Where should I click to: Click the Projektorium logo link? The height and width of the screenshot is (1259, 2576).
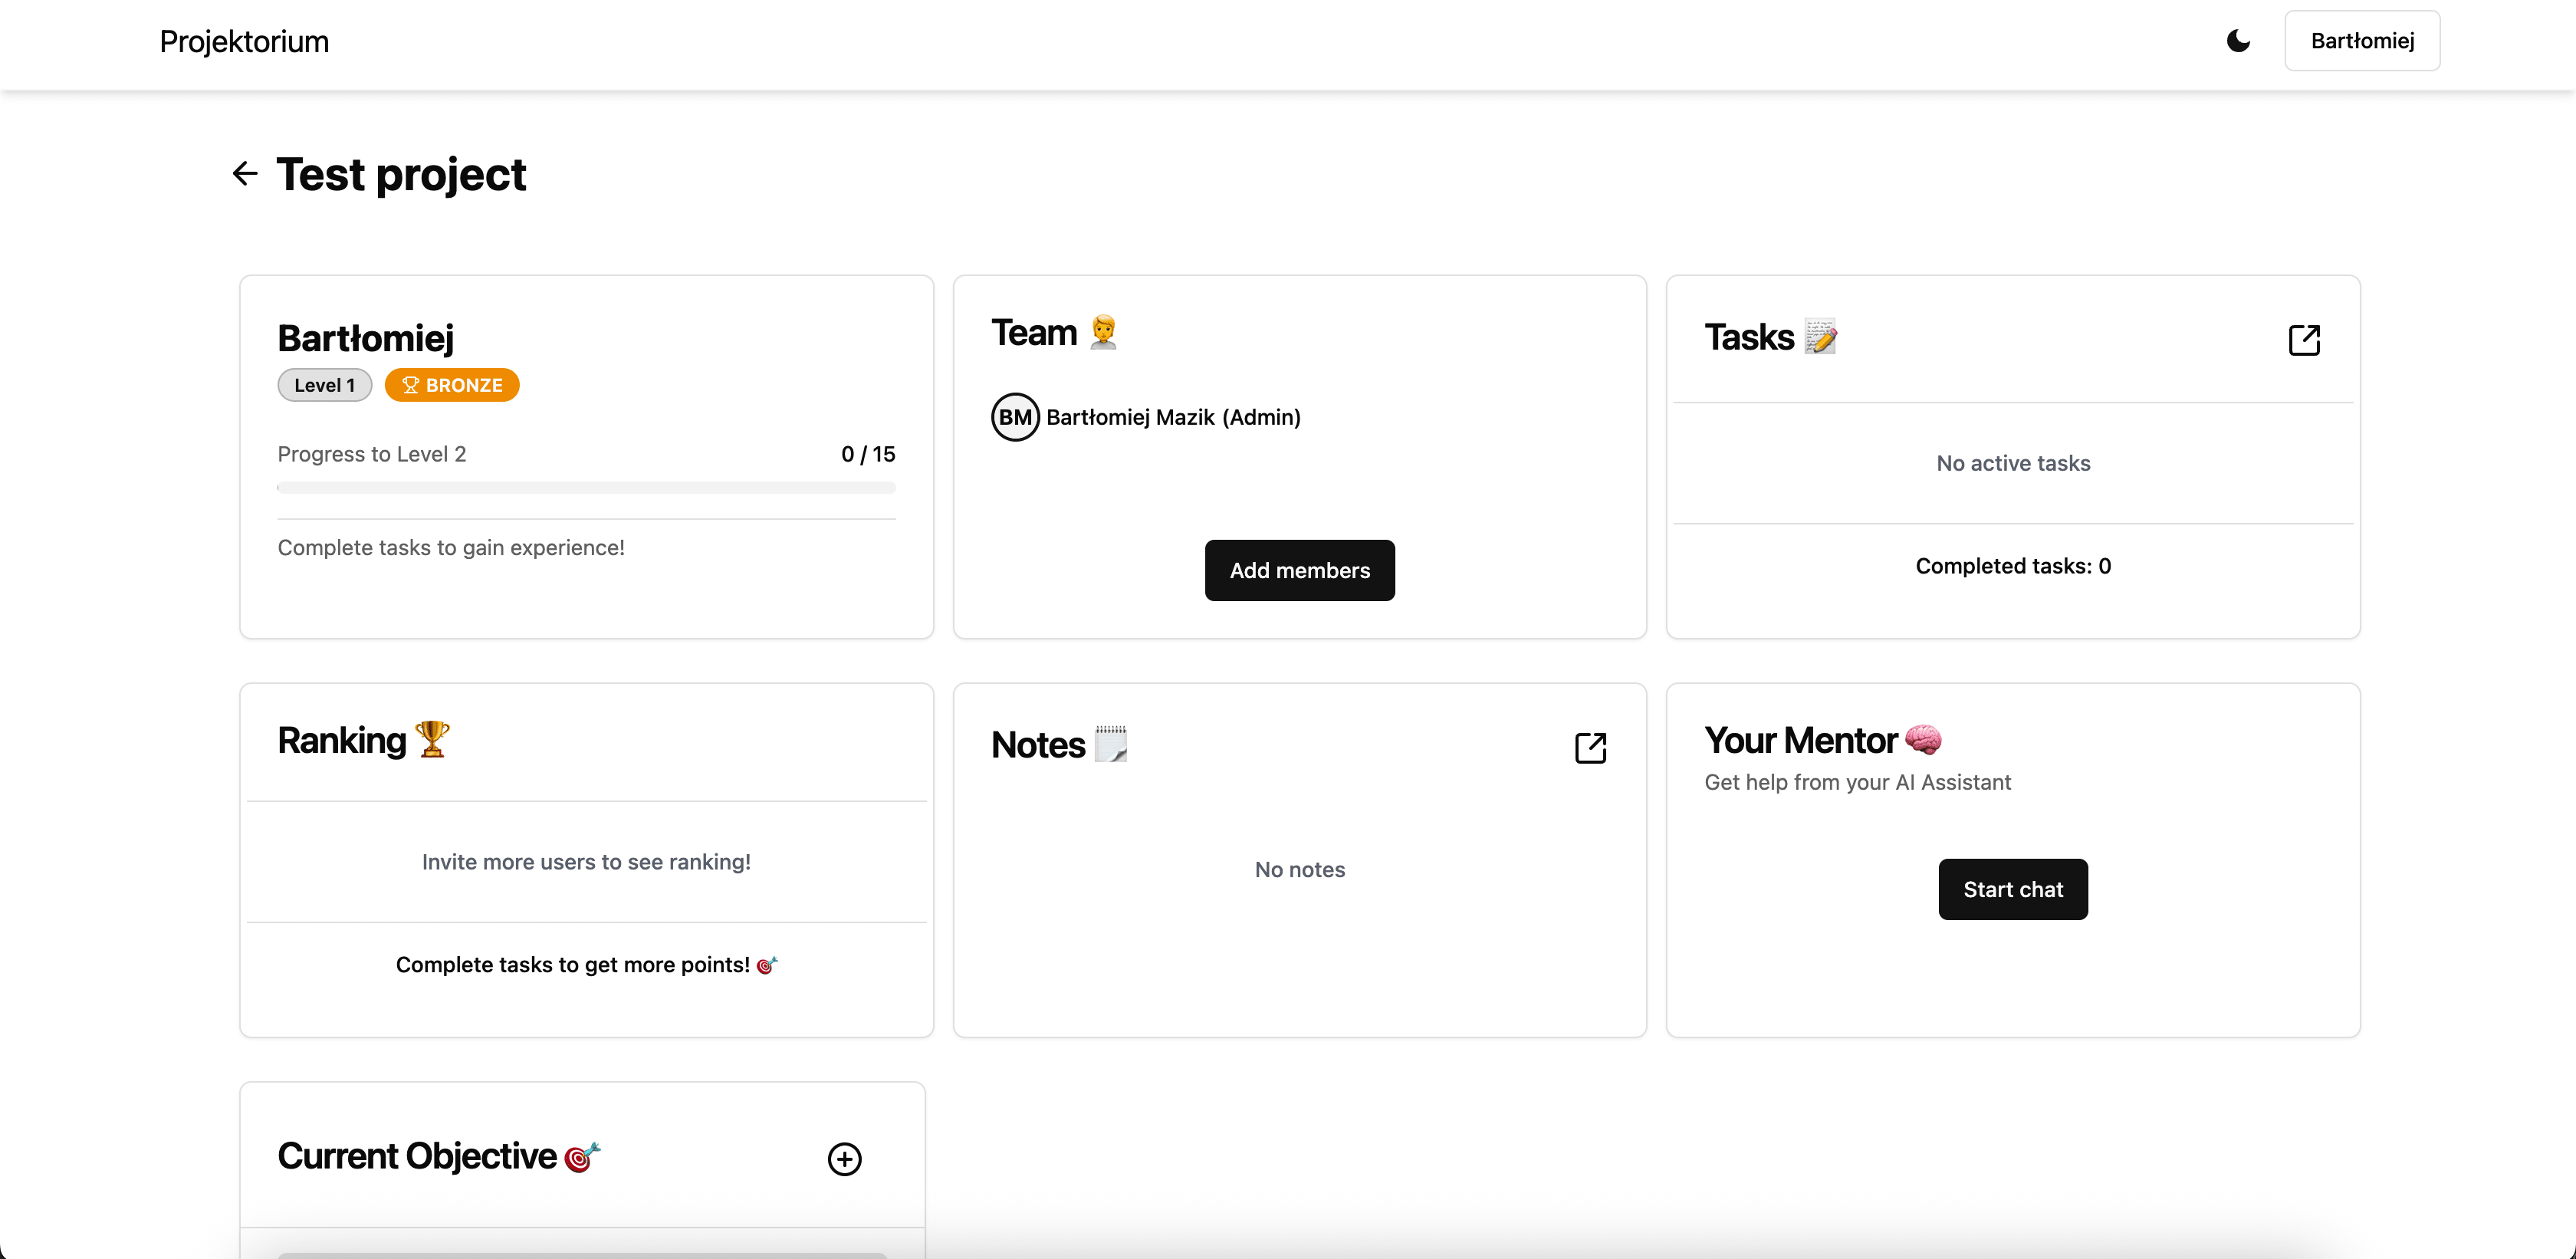point(244,41)
